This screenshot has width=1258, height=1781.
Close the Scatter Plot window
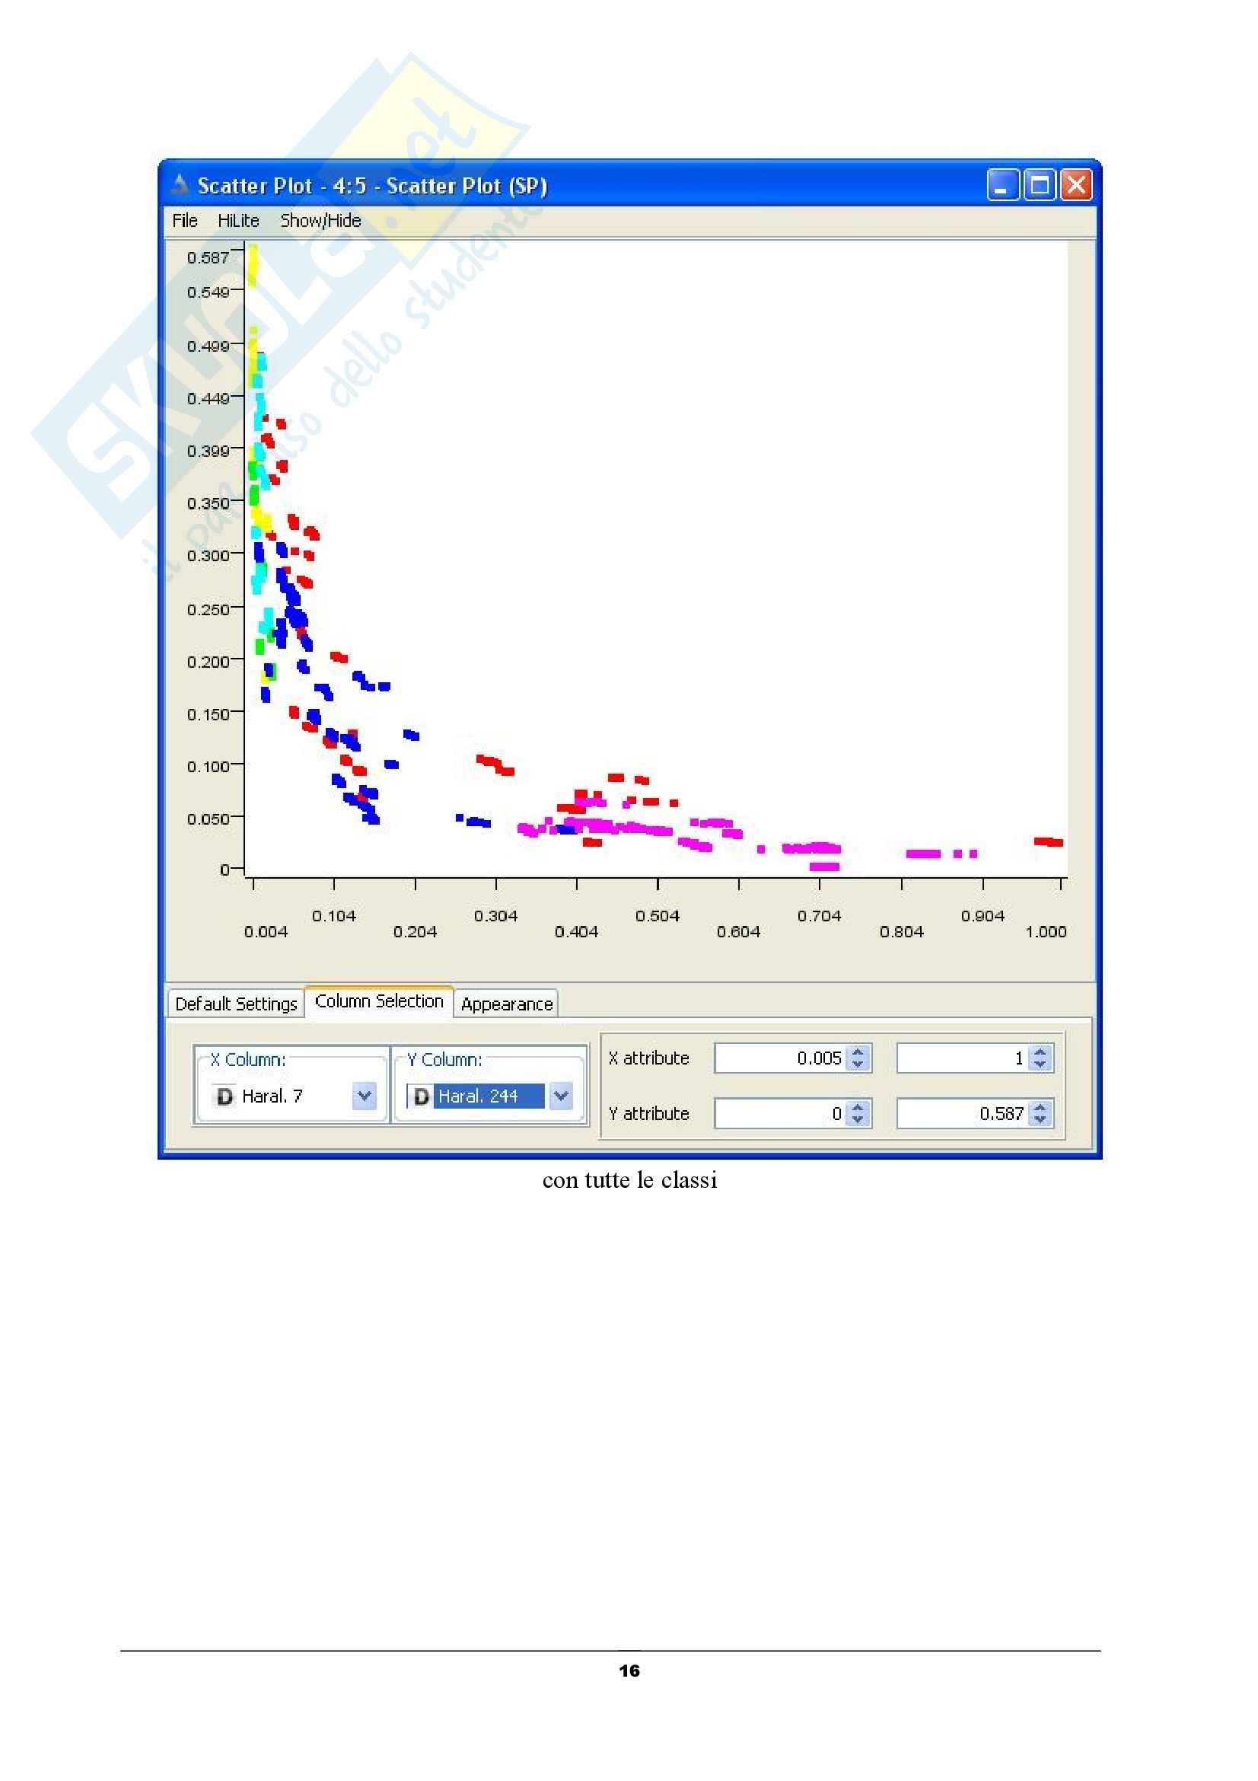[1076, 185]
